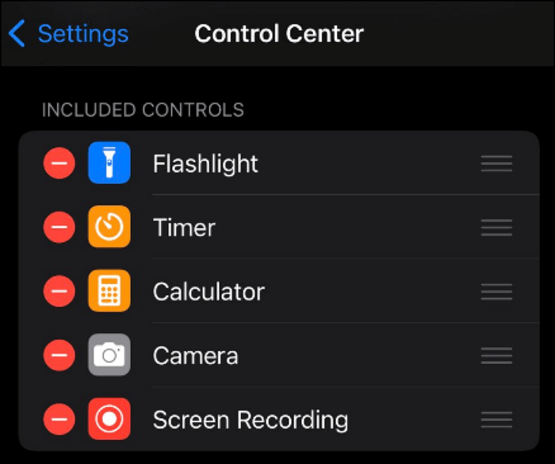Remove Flashlight using red minus button
The width and height of the screenshot is (555, 464).
(x=59, y=163)
